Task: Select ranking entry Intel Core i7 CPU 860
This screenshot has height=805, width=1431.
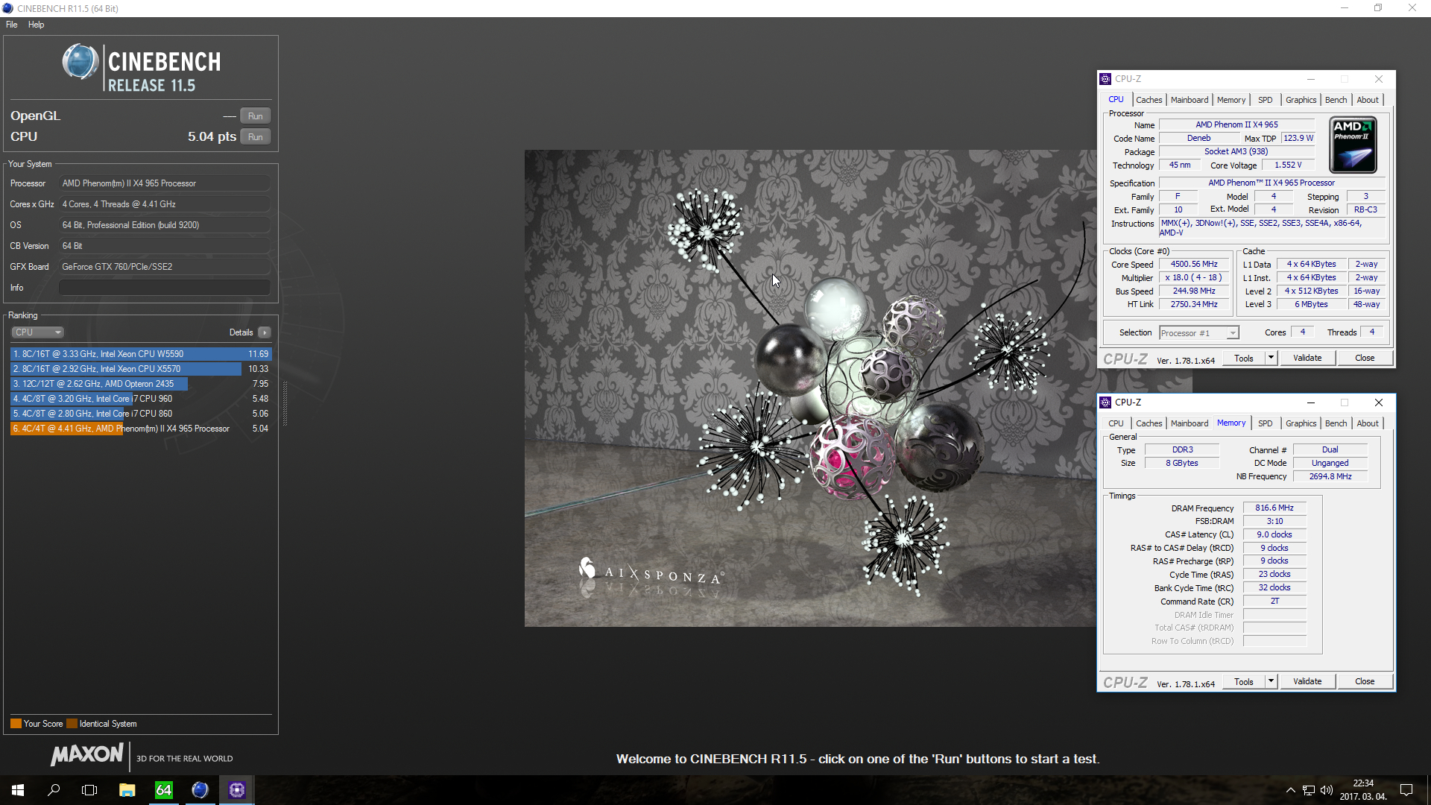Action: pyautogui.click(x=141, y=414)
